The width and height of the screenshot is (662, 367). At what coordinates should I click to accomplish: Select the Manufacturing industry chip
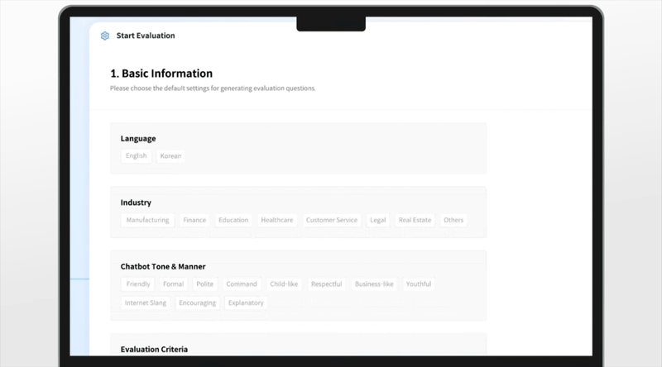pos(147,220)
